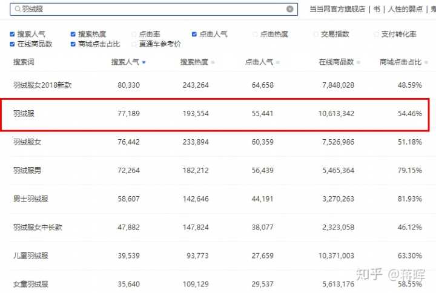This screenshot has height=293, width=436.
Task: Click the 64,658 click popularity value
Action: (x=262, y=85)
